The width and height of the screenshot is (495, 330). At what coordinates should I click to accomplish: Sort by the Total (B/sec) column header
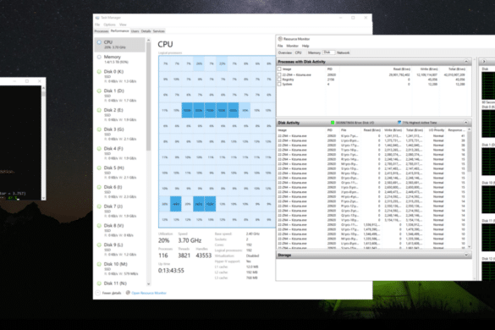(x=458, y=69)
